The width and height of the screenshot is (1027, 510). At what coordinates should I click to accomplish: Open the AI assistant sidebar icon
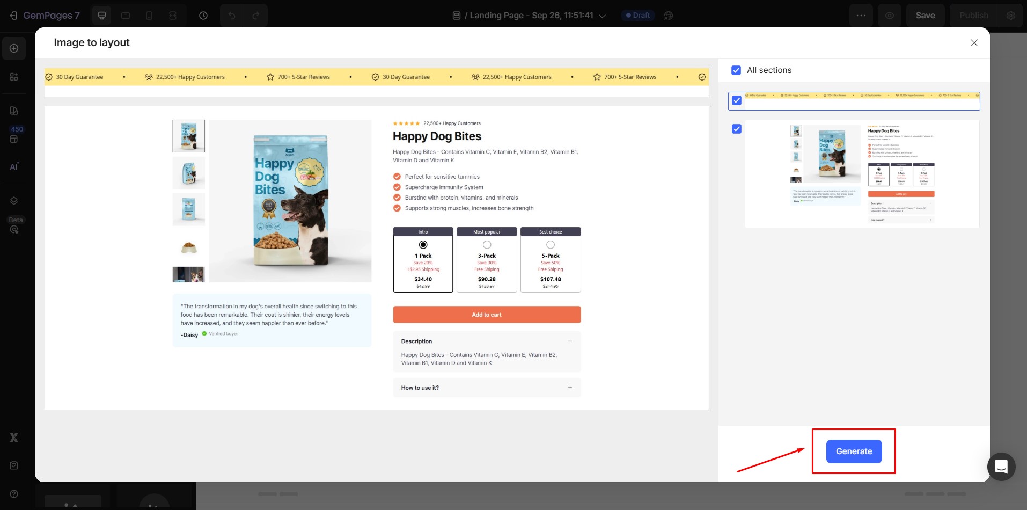tap(14, 166)
